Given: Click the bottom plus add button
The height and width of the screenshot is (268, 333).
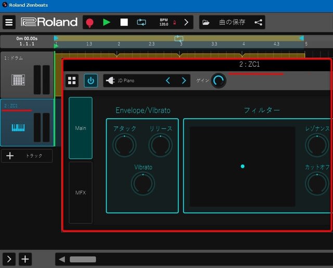Looking at the screenshot, I should (x=25, y=259).
